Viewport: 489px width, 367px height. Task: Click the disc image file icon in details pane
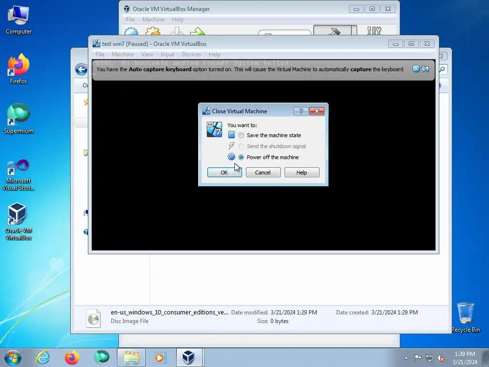point(93,318)
